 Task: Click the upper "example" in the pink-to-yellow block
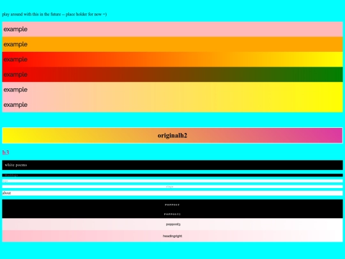pos(15,90)
